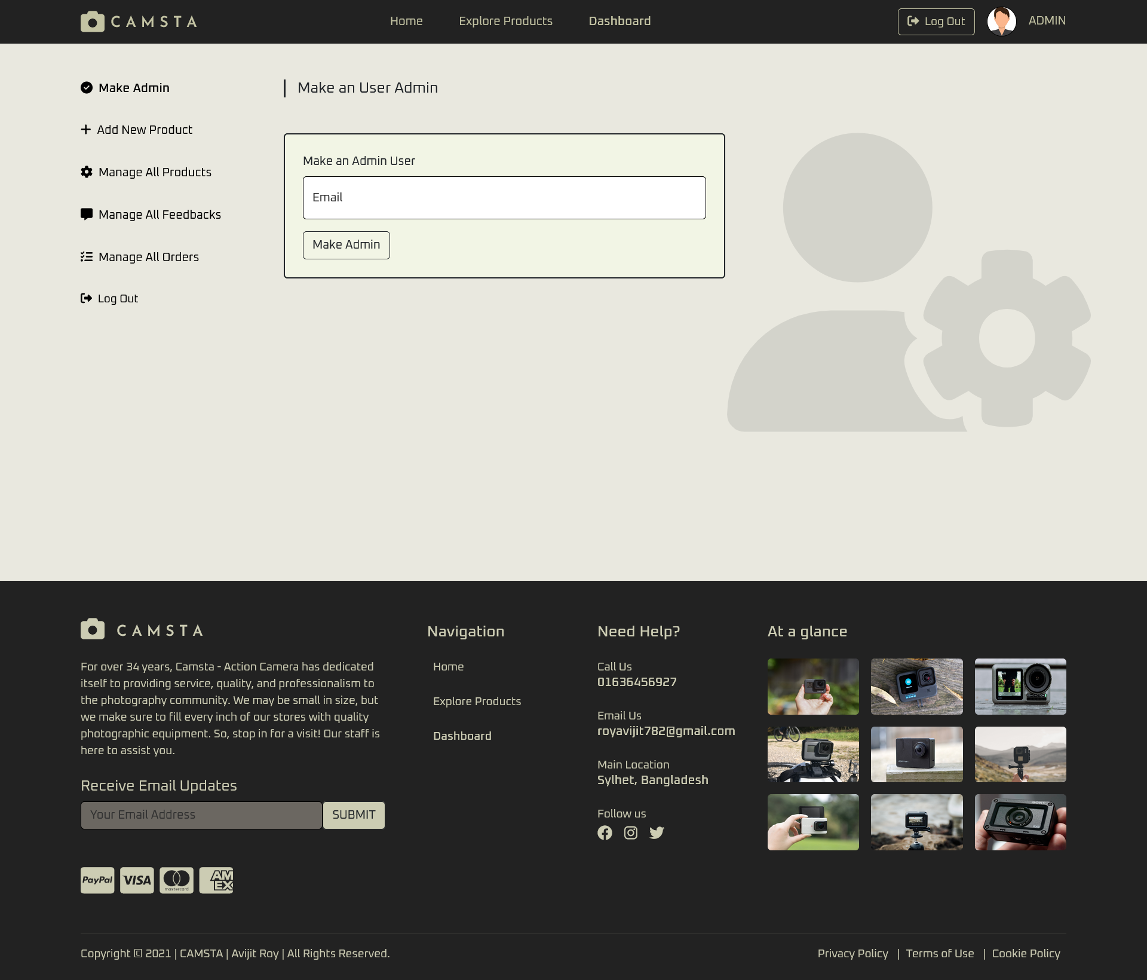Click the plus icon for Add New Product
This screenshot has width=1147, height=980.
86,130
